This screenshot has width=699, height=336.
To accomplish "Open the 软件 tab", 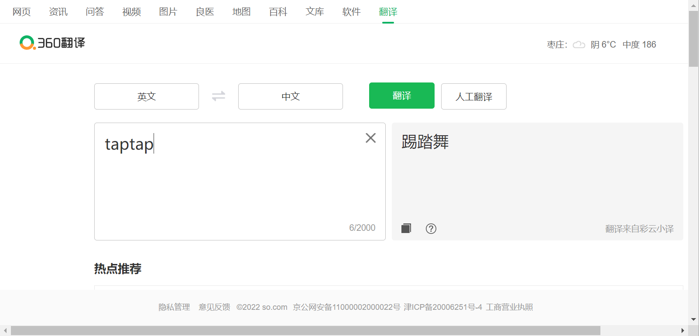I will 351,12.
